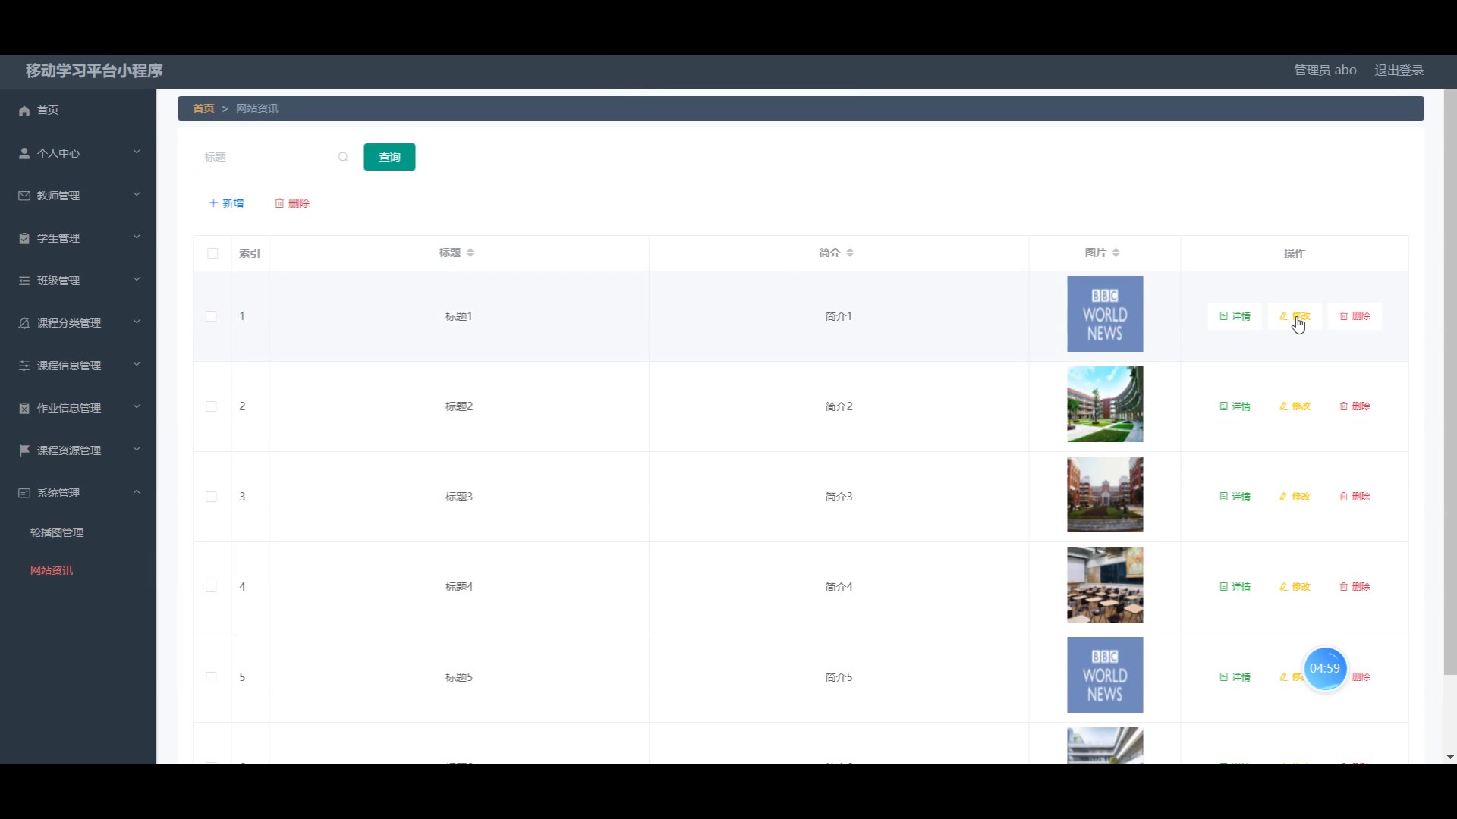Click the 查询 search button
This screenshot has width=1457, height=819.
tap(389, 157)
